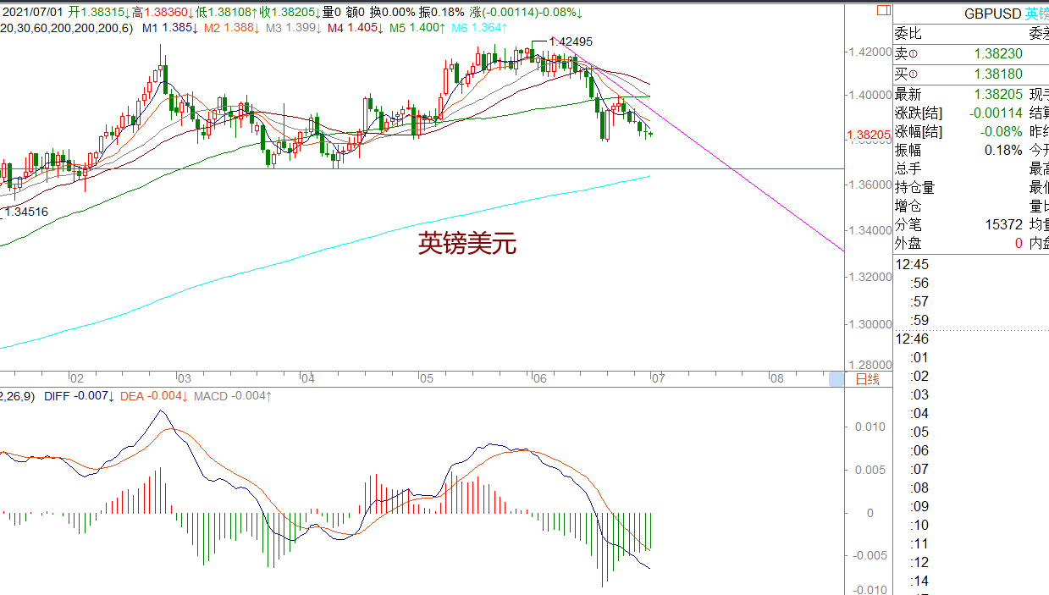1049x595 pixels.
Task: Click the 涨跌[结] value -0.00114
Action: tap(995, 113)
